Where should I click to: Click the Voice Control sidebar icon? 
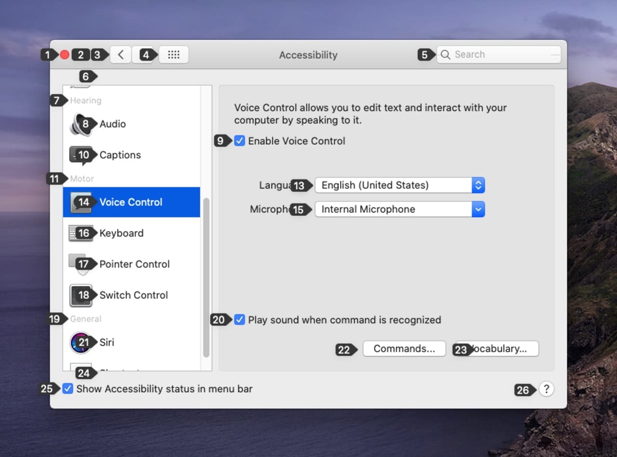[80, 202]
